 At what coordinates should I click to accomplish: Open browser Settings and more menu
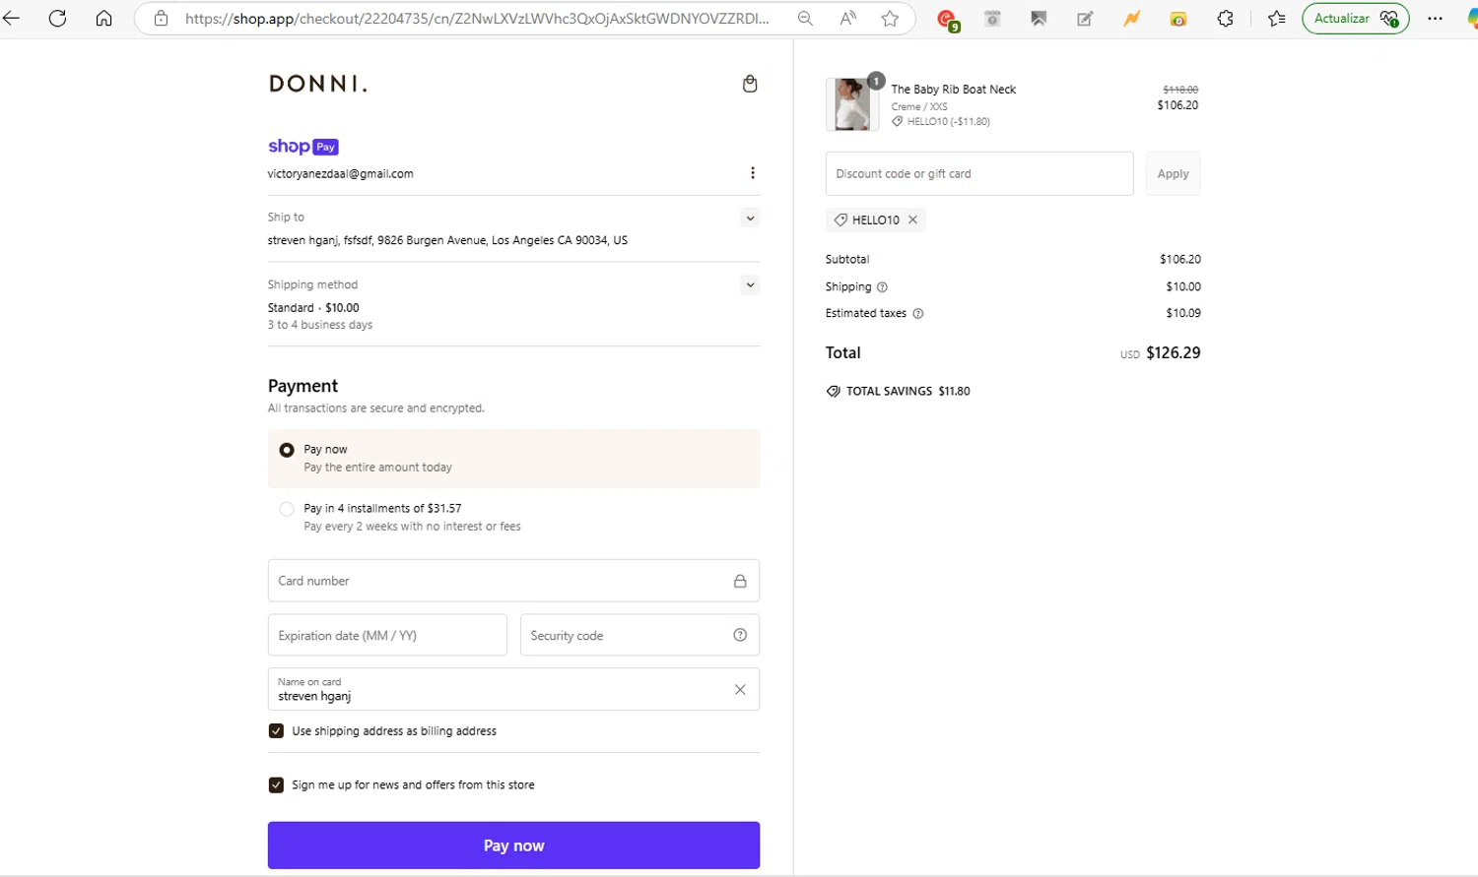(1435, 19)
